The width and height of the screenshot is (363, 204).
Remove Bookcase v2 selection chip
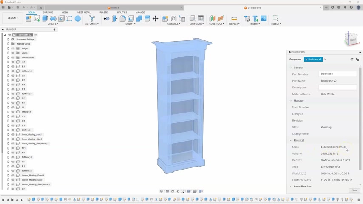[x=325, y=59]
